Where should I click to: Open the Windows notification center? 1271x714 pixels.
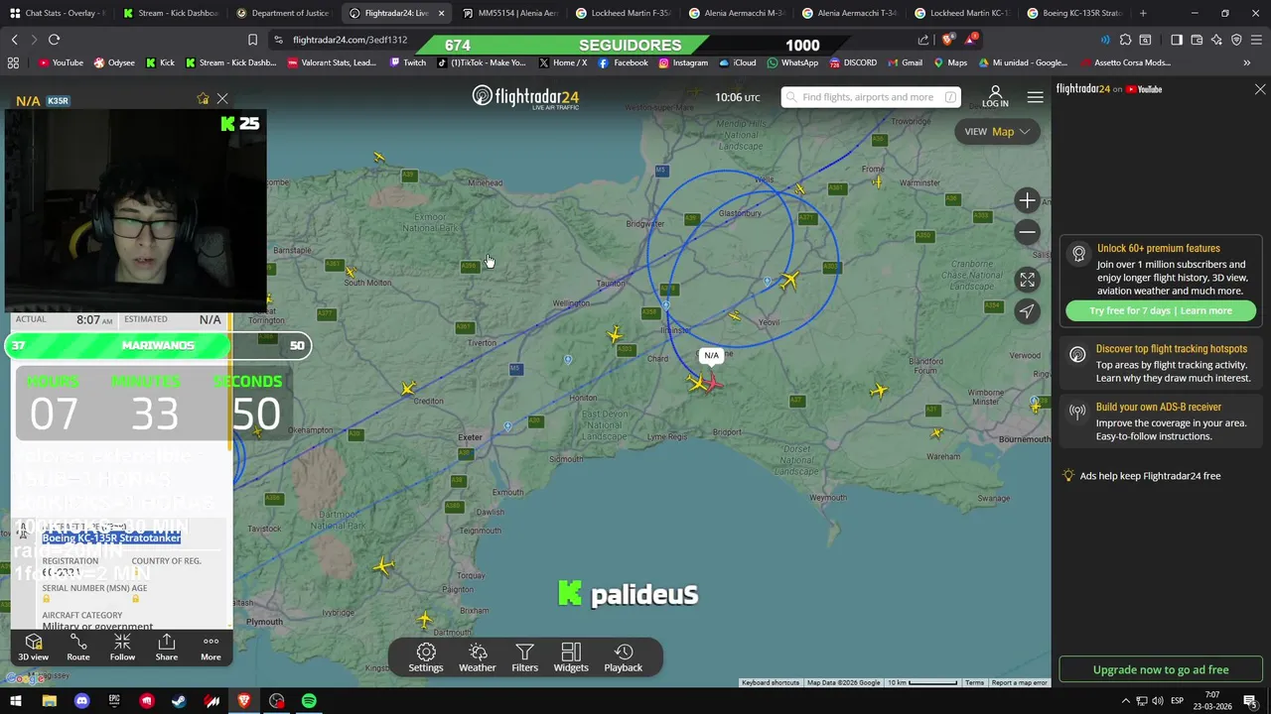pyautogui.click(x=1250, y=701)
